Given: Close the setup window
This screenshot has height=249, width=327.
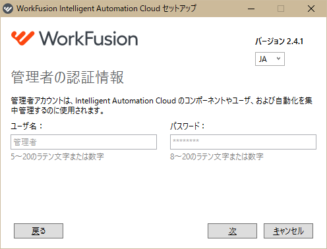Looking at the screenshot, I should point(311,9).
